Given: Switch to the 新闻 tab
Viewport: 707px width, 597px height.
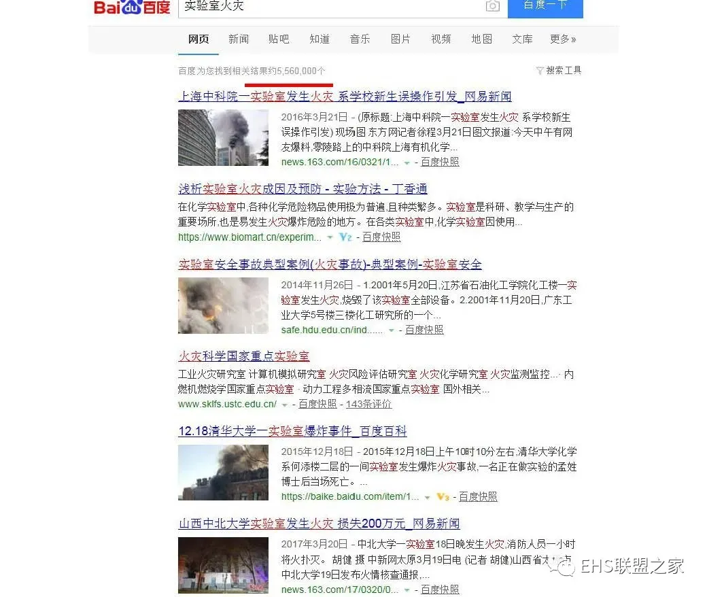Looking at the screenshot, I should (x=239, y=39).
